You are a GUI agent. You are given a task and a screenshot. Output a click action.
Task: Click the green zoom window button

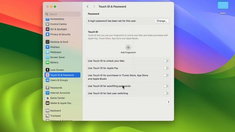(55, 7)
